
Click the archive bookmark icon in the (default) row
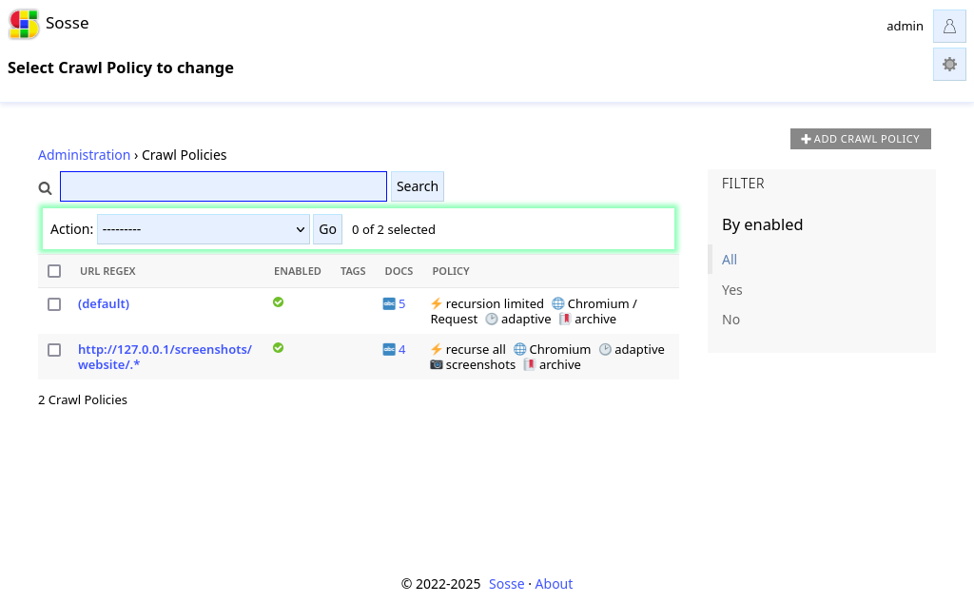click(565, 320)
